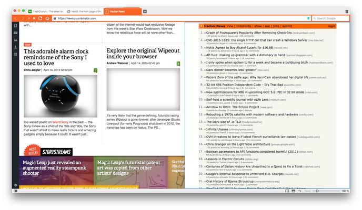Adjust the page zoom slider
This screenshot has height=210, width=362.
(x=317, y=191)
